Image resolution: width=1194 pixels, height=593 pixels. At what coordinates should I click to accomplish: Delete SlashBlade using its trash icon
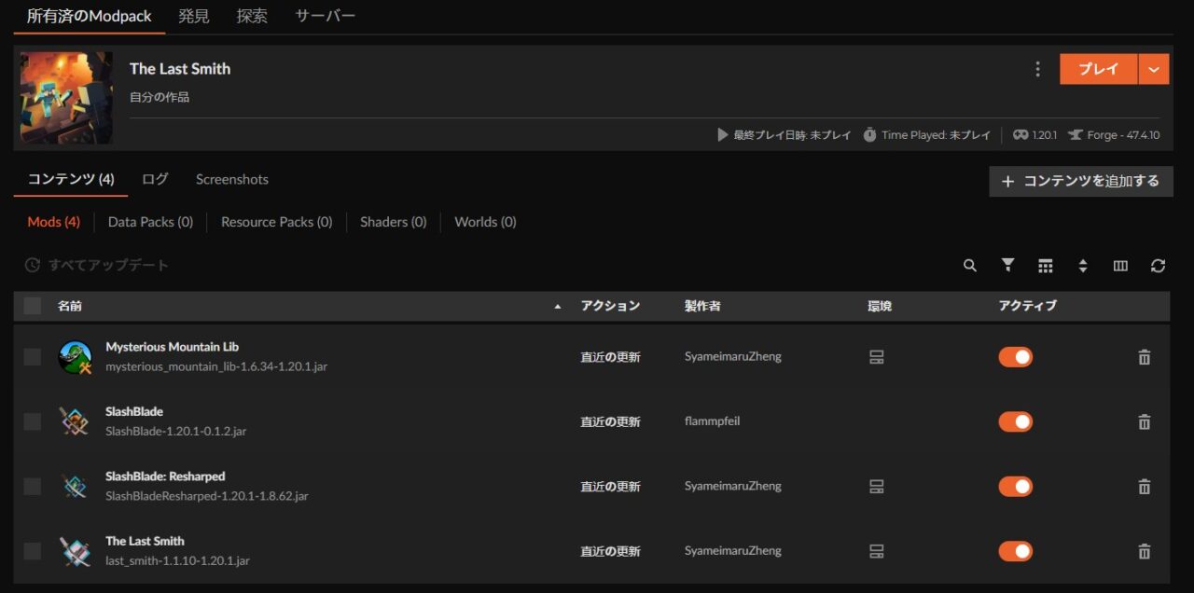click(x=1144, y=421)
